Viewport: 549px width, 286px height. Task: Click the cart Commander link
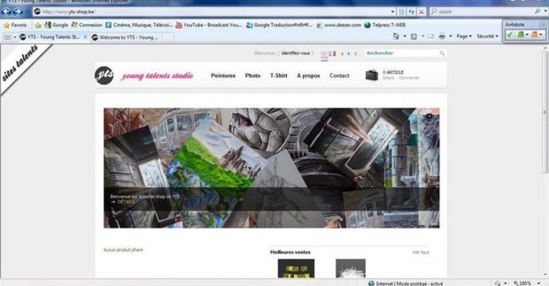point(409,78)
